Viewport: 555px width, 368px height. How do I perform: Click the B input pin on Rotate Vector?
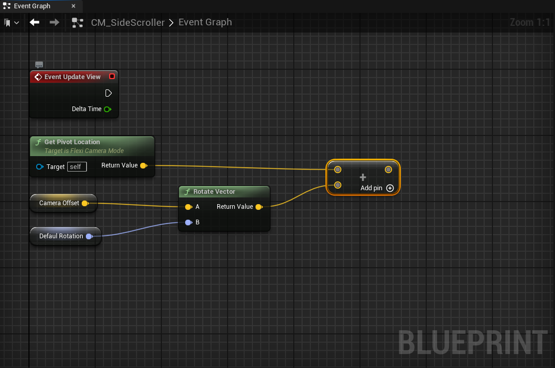[188, 222]
